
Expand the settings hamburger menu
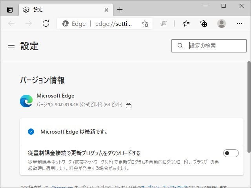pos(11,46)
